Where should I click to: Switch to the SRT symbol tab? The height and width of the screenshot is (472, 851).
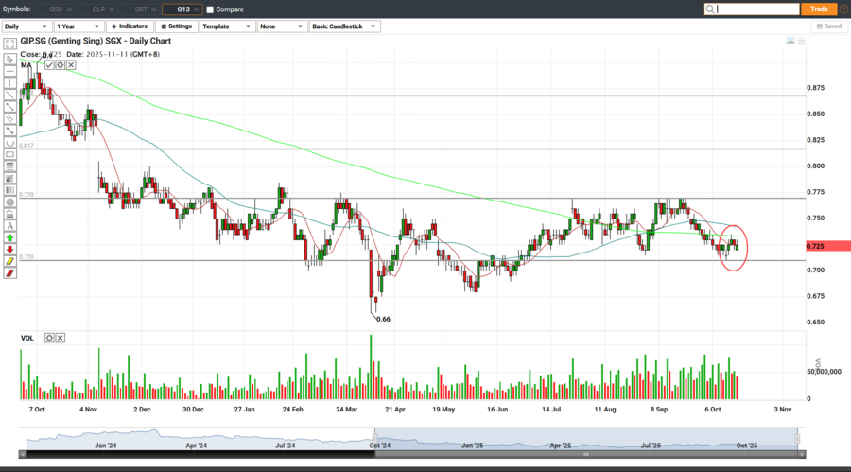coord(140,9)
